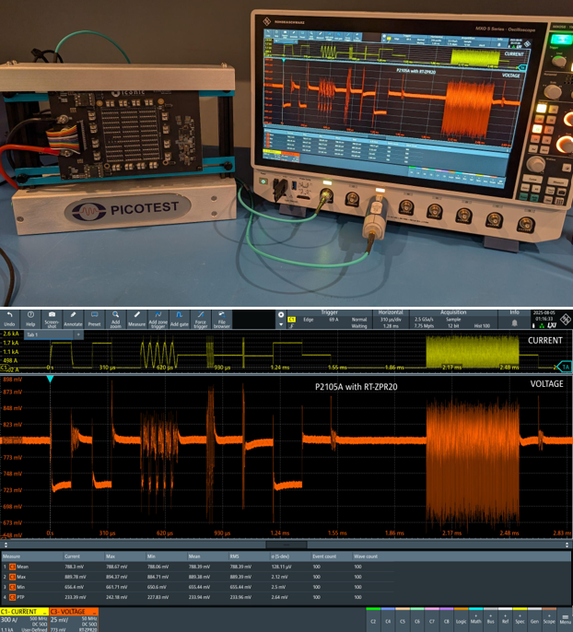Open the Menu at bottom right
The image size is (573, 632).
tap(564, 620)
